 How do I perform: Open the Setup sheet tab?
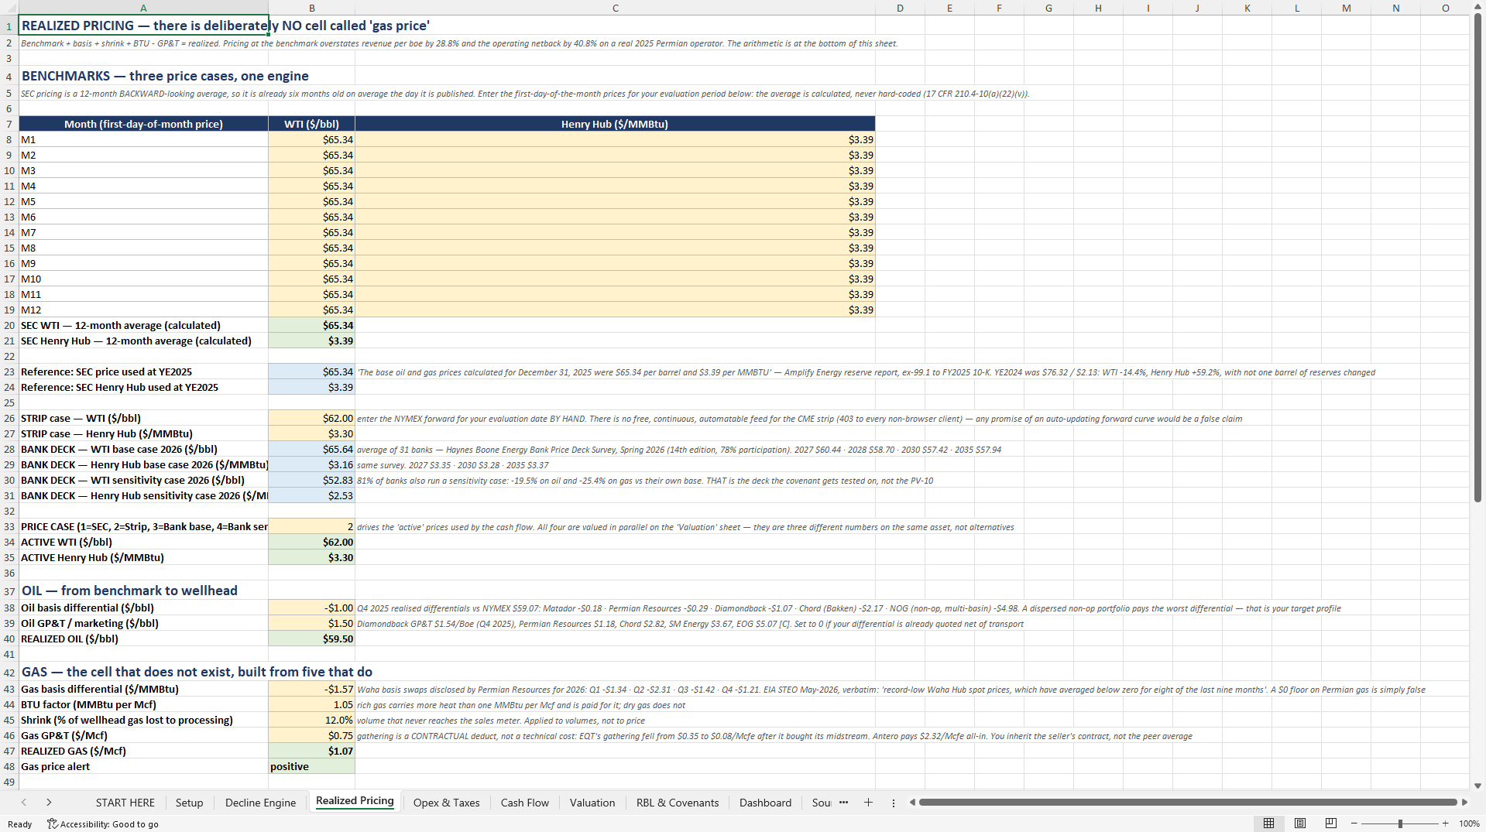click(189, 803)
